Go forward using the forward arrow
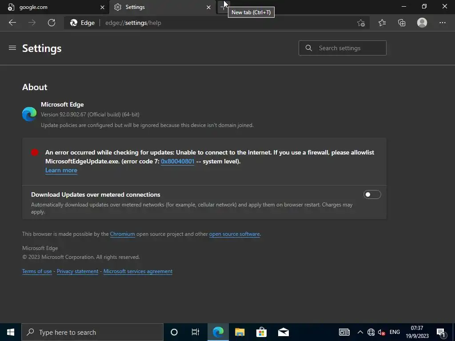 [x=32, y=23]
